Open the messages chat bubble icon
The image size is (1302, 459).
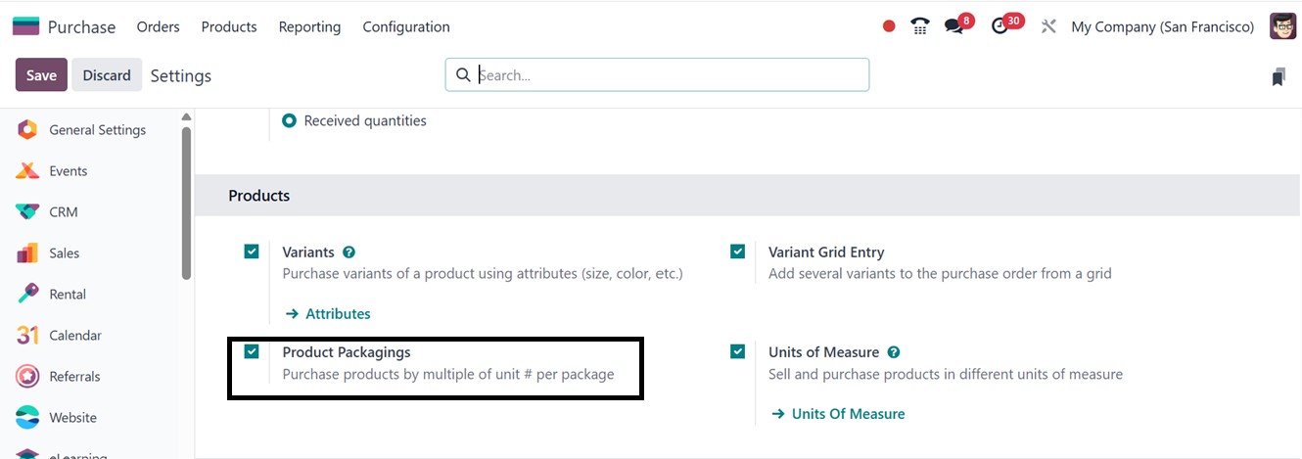(x=953, y=26)
